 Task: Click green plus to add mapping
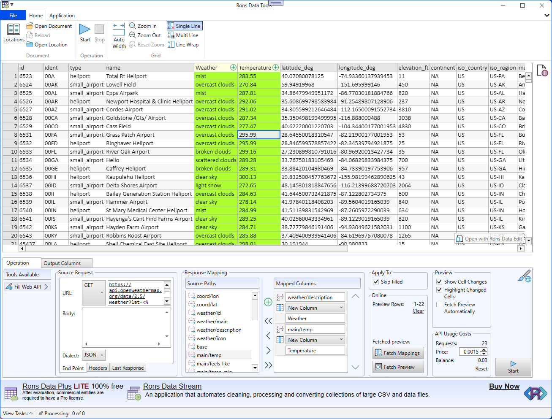click(x=268, y=302)
